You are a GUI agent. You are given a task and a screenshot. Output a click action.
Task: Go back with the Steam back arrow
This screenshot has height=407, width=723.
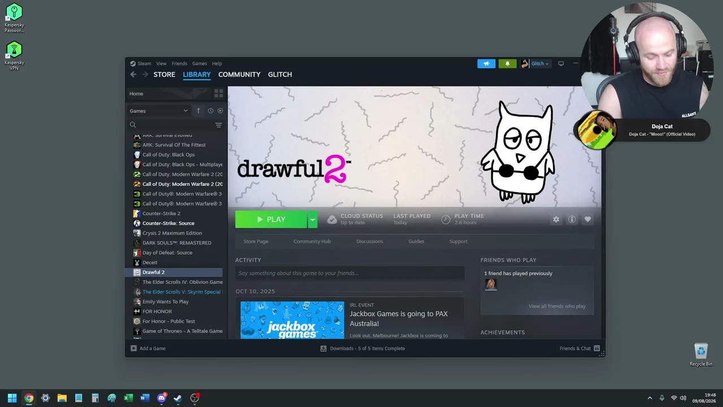[133, 75]
